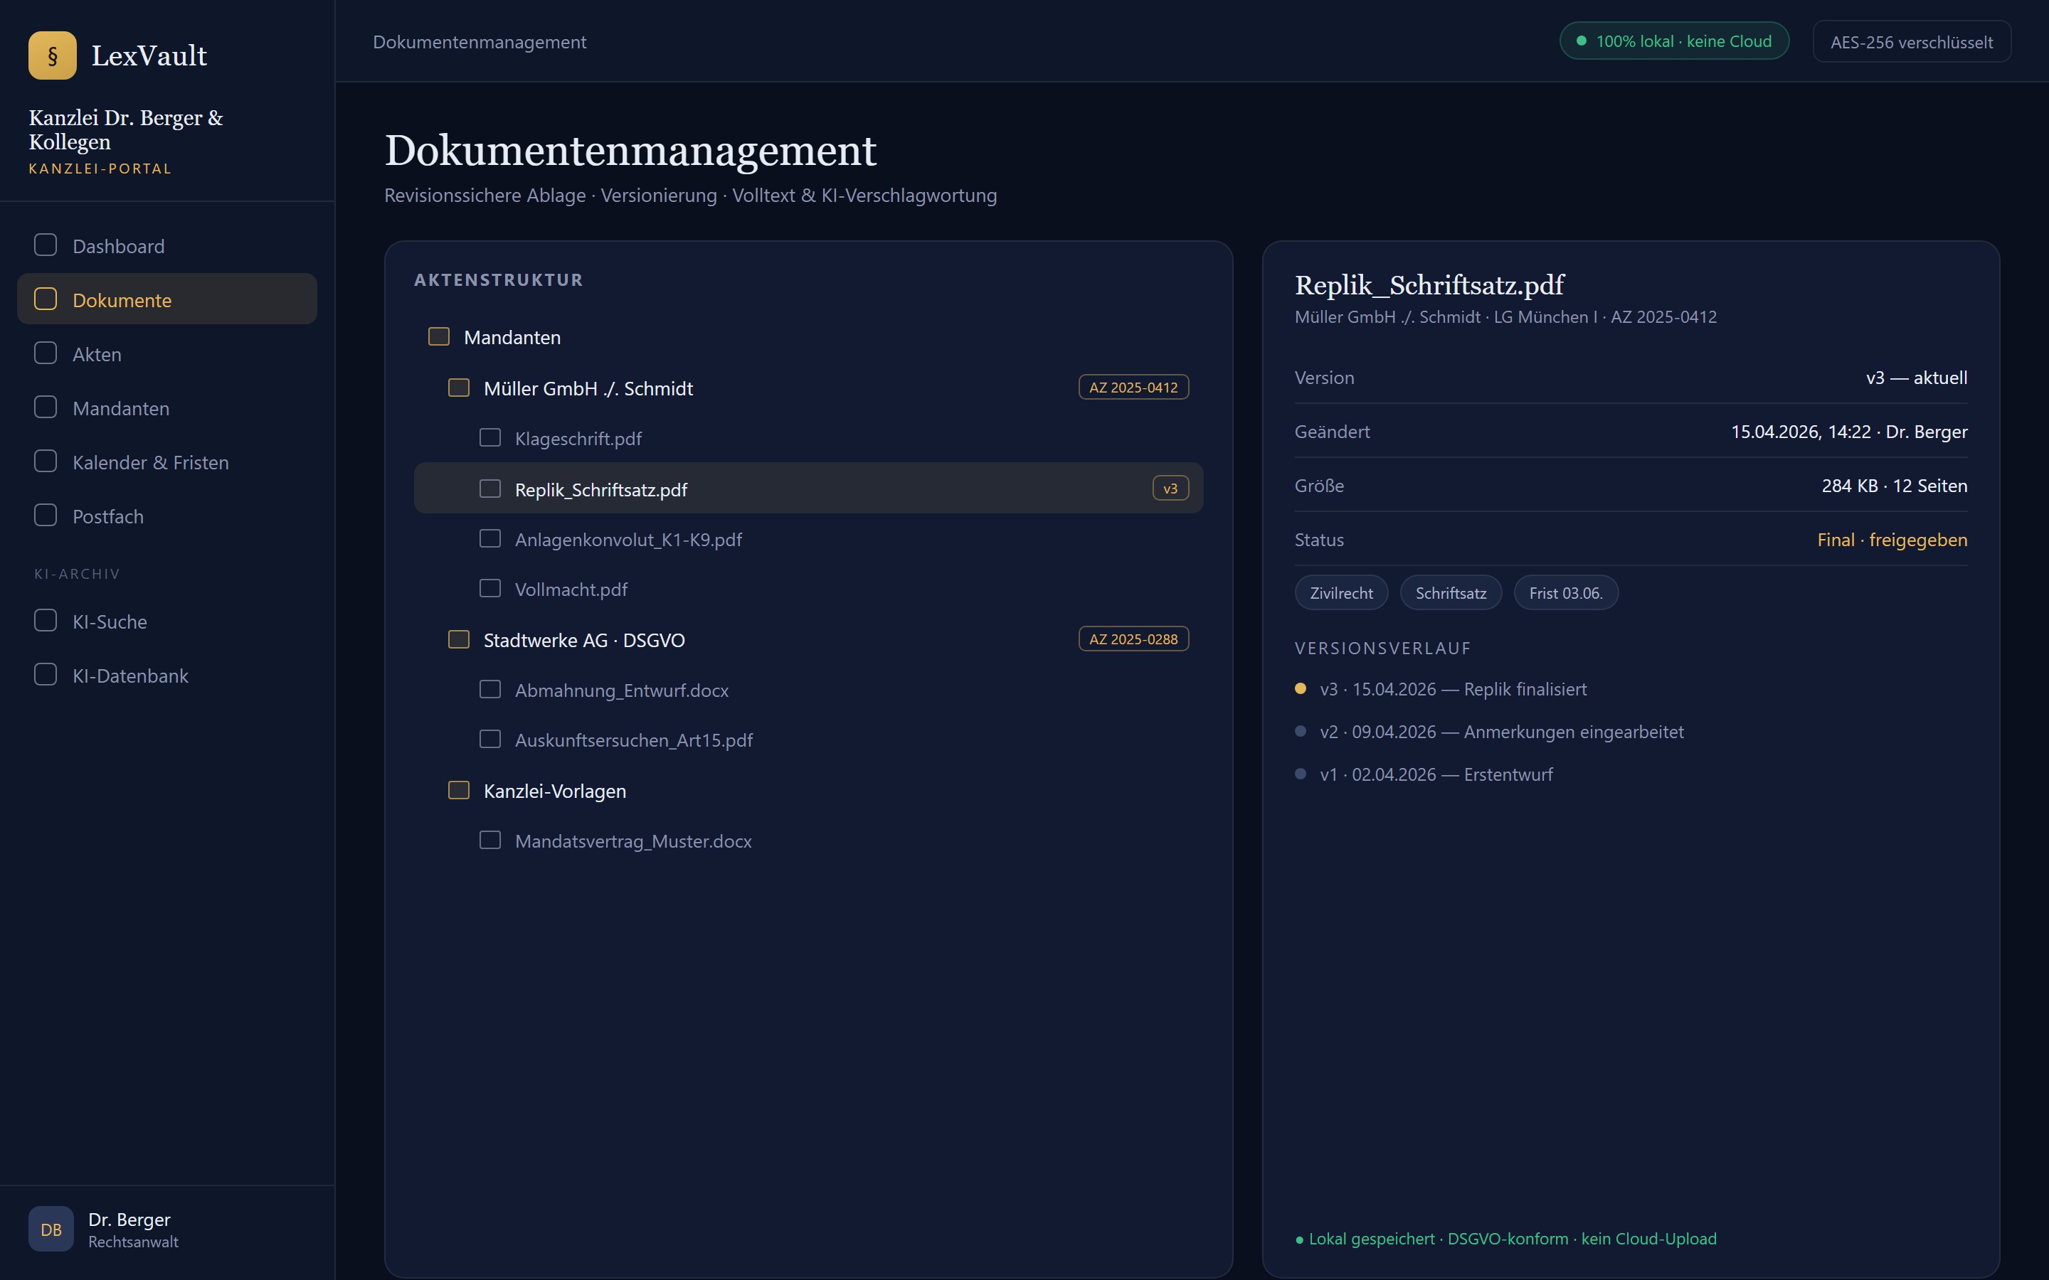Click the KI-Datenbank sidebar icon
Image resolution: width=2049 pixels, height=1280 pixels.
46,676
